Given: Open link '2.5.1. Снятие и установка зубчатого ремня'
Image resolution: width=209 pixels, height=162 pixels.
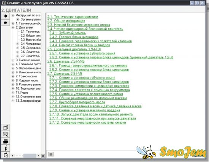Looking at the screenshot, I should 82,53.
